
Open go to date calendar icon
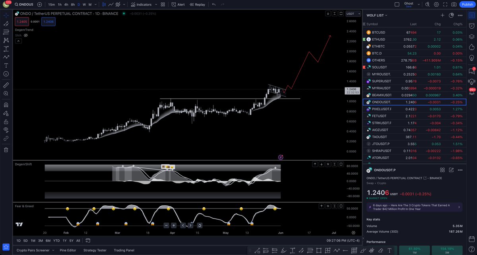(88, 240)
